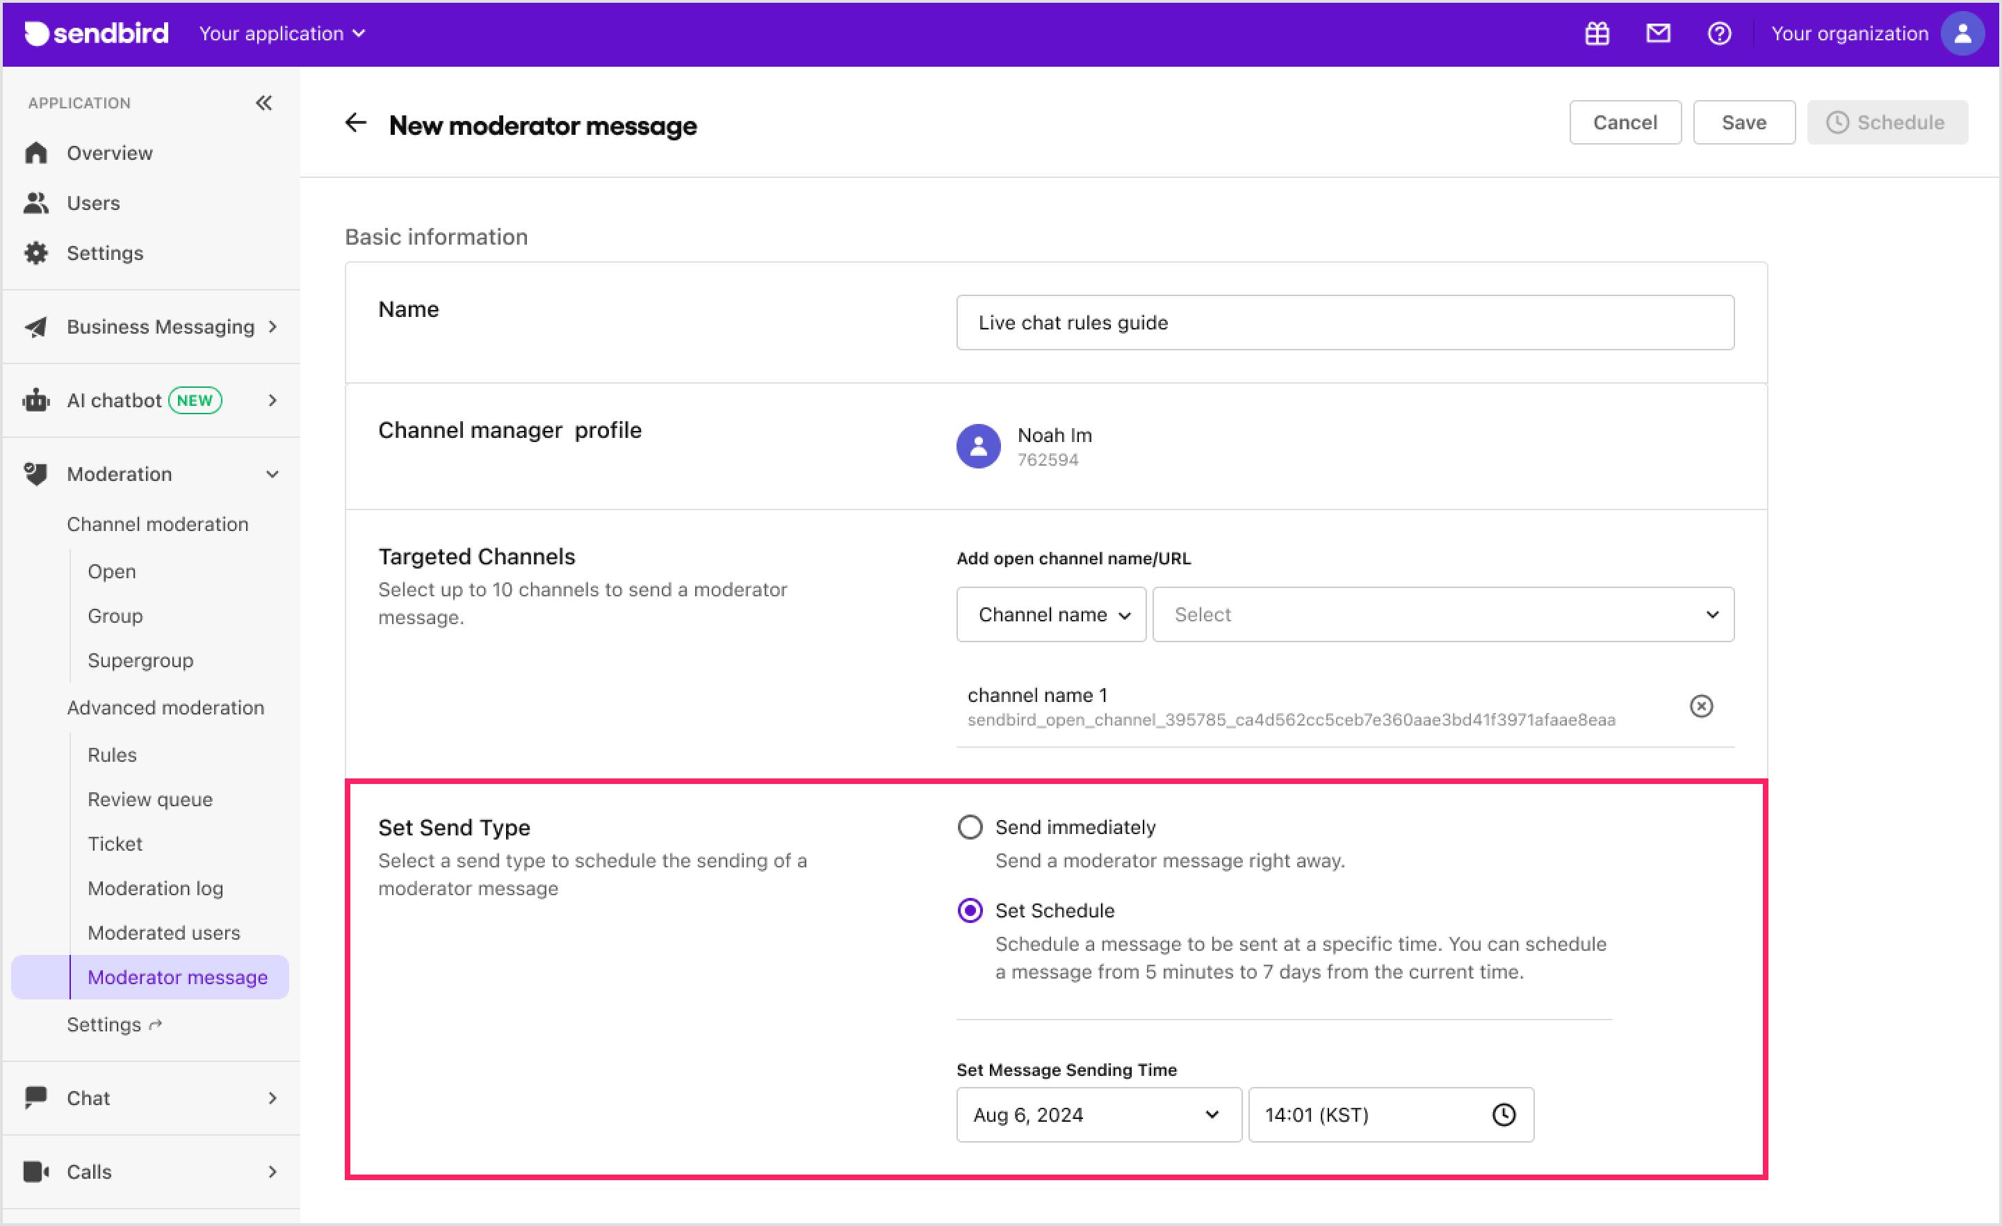Expand the Chat section chevron

tap(273, 1097)
